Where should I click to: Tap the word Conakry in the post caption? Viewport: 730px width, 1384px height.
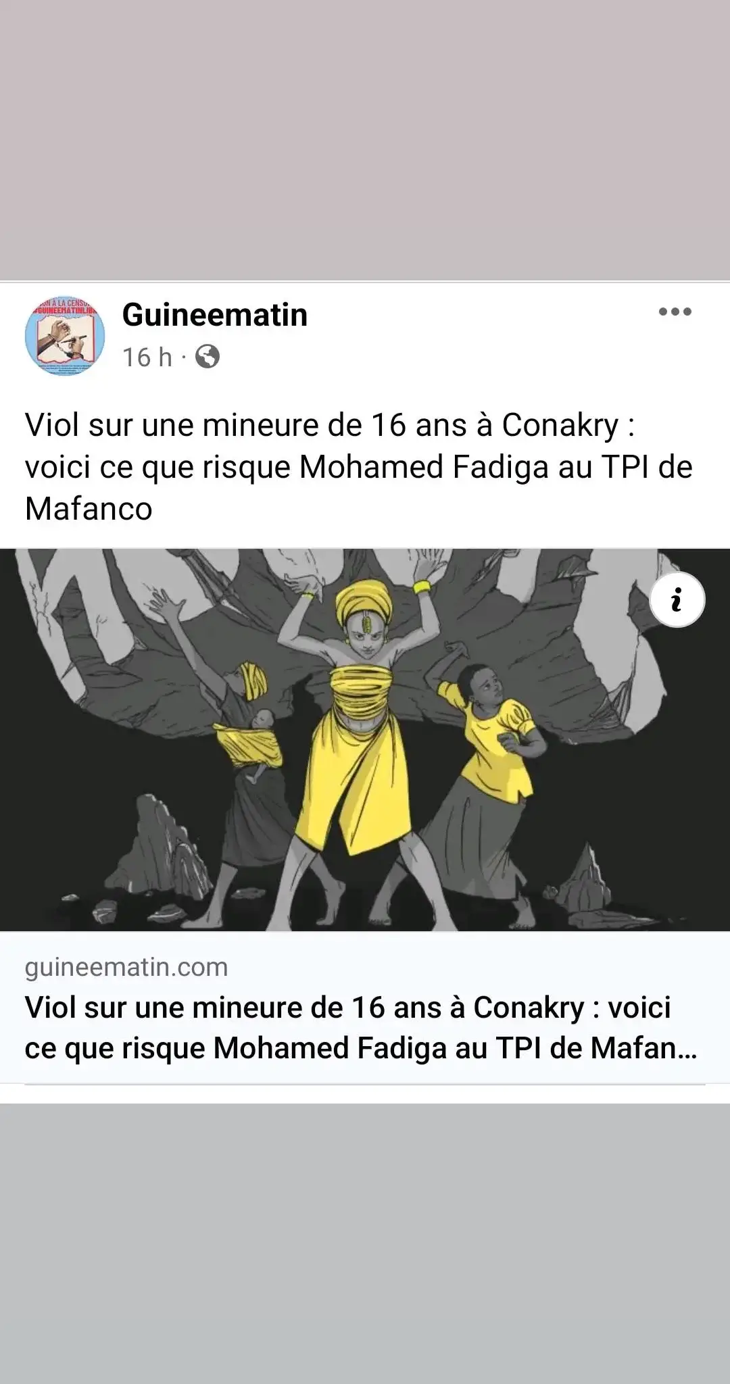(560, 425)
